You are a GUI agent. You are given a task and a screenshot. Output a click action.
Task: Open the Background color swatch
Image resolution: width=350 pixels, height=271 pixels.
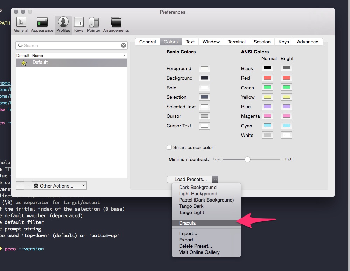click(204, 78)
